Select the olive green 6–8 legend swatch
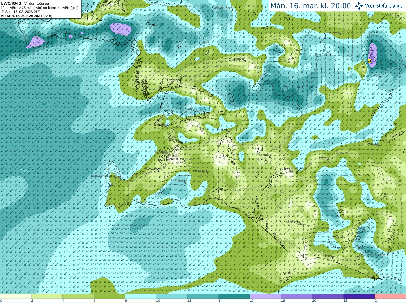Viewport: 406px width, 303px height. pos(109,296)
